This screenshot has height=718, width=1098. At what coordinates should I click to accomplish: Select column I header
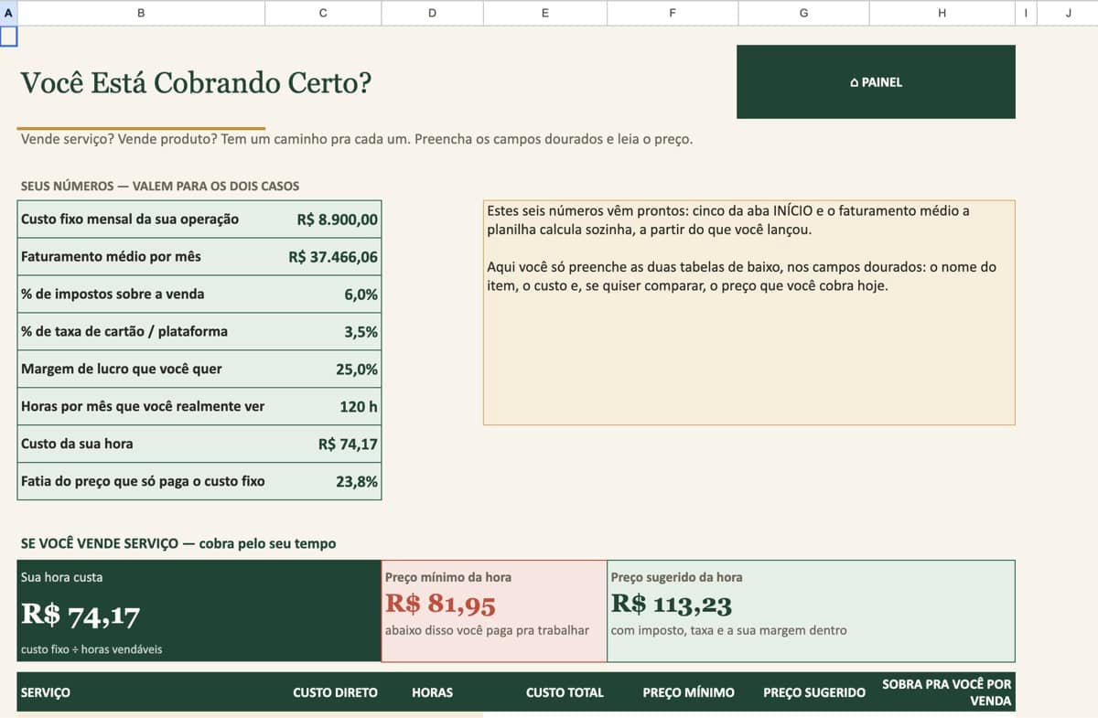pyautogui.click(x=1026, y=13)
